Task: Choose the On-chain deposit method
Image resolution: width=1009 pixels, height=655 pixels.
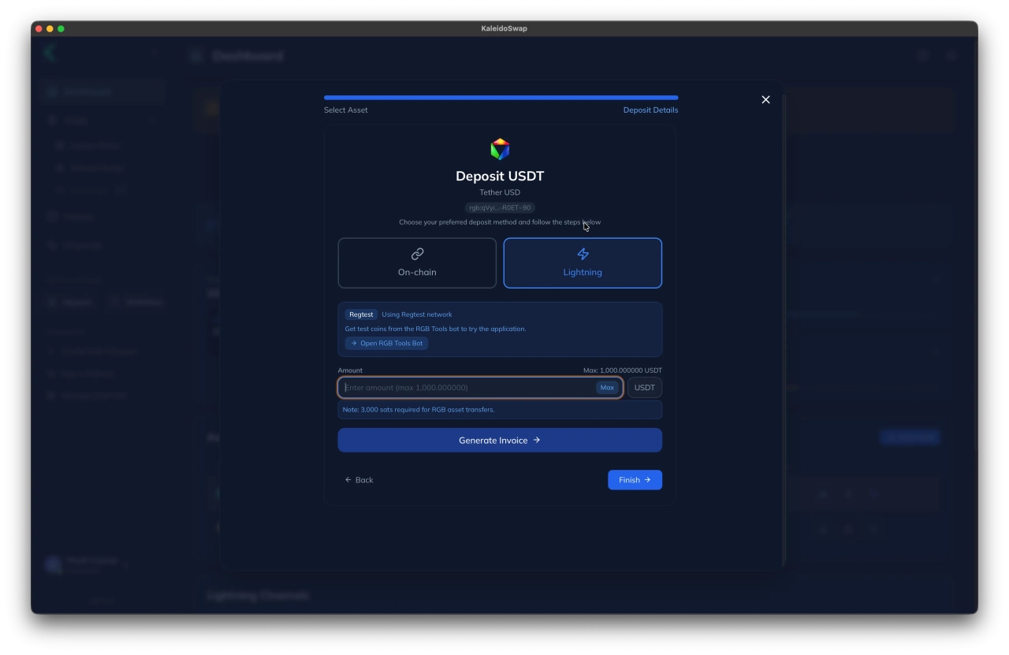Action: click(x=417, y=263)
